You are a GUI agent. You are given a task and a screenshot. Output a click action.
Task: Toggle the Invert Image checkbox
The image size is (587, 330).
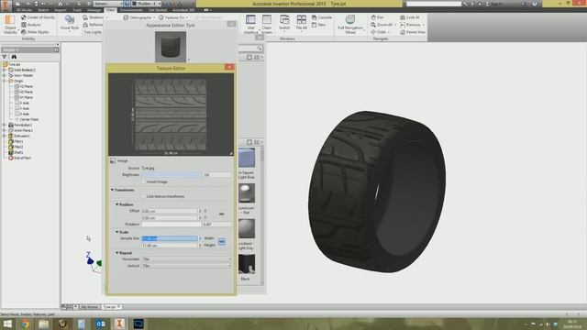(144, 181)
